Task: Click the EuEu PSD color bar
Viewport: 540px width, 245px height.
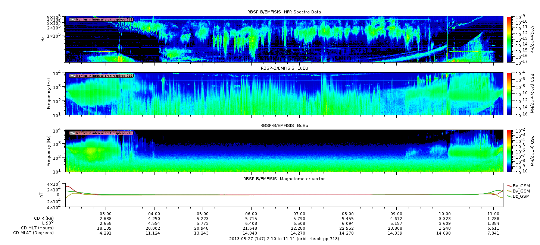Action: click(x=509, y=93)
